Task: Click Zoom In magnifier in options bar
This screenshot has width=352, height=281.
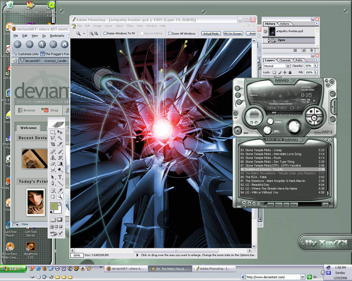Action: coord(92,33)
